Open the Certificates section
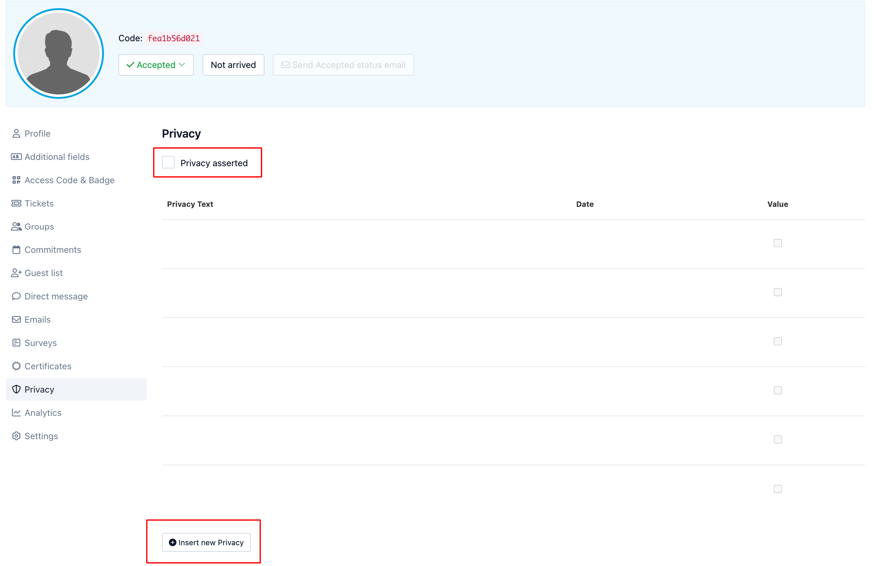The height and width of the screenshot is (566, 874). [76, 366]
